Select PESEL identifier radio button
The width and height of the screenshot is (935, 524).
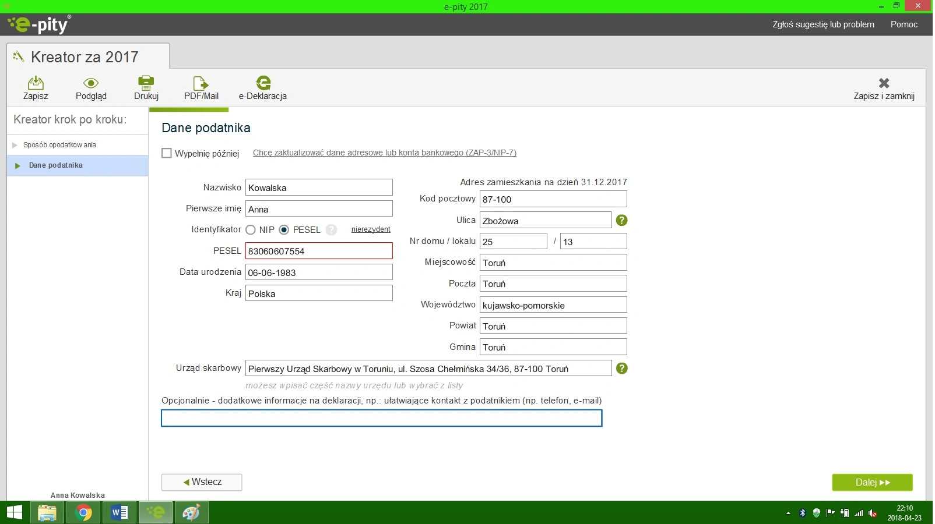(x=284, y=229)
